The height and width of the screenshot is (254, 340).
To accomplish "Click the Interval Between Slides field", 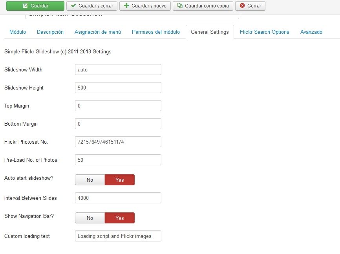I will (x=118, y=198).
